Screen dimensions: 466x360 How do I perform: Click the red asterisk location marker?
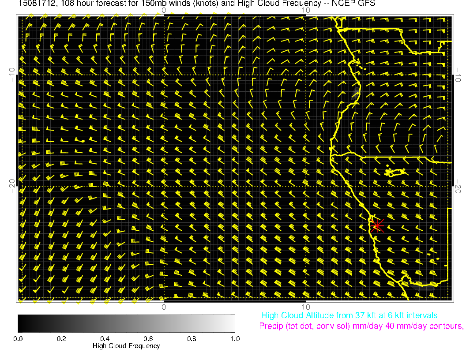coord(377,225)
